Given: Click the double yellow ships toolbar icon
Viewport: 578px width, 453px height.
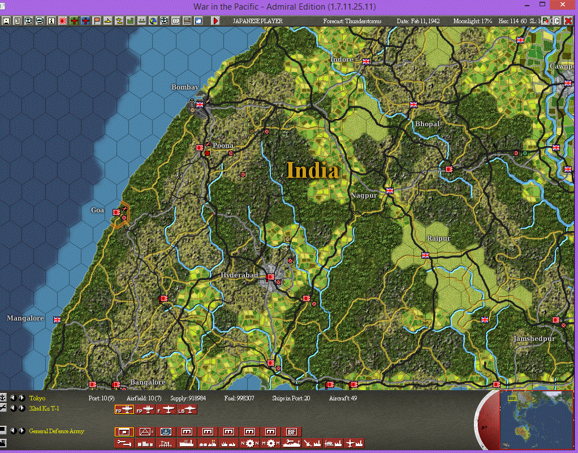Looking at the screenshot, I should 120,21.
